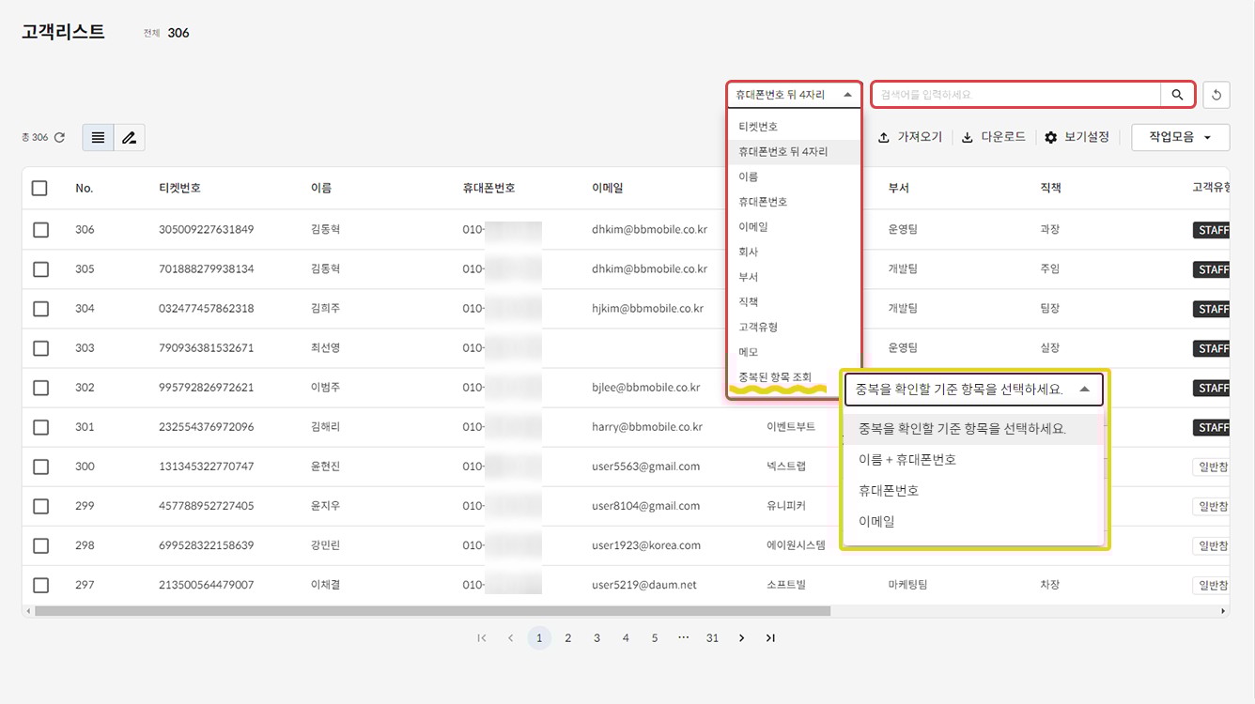
Task: Choose 티켓번호 from search filter list
Action: [758, 127]
